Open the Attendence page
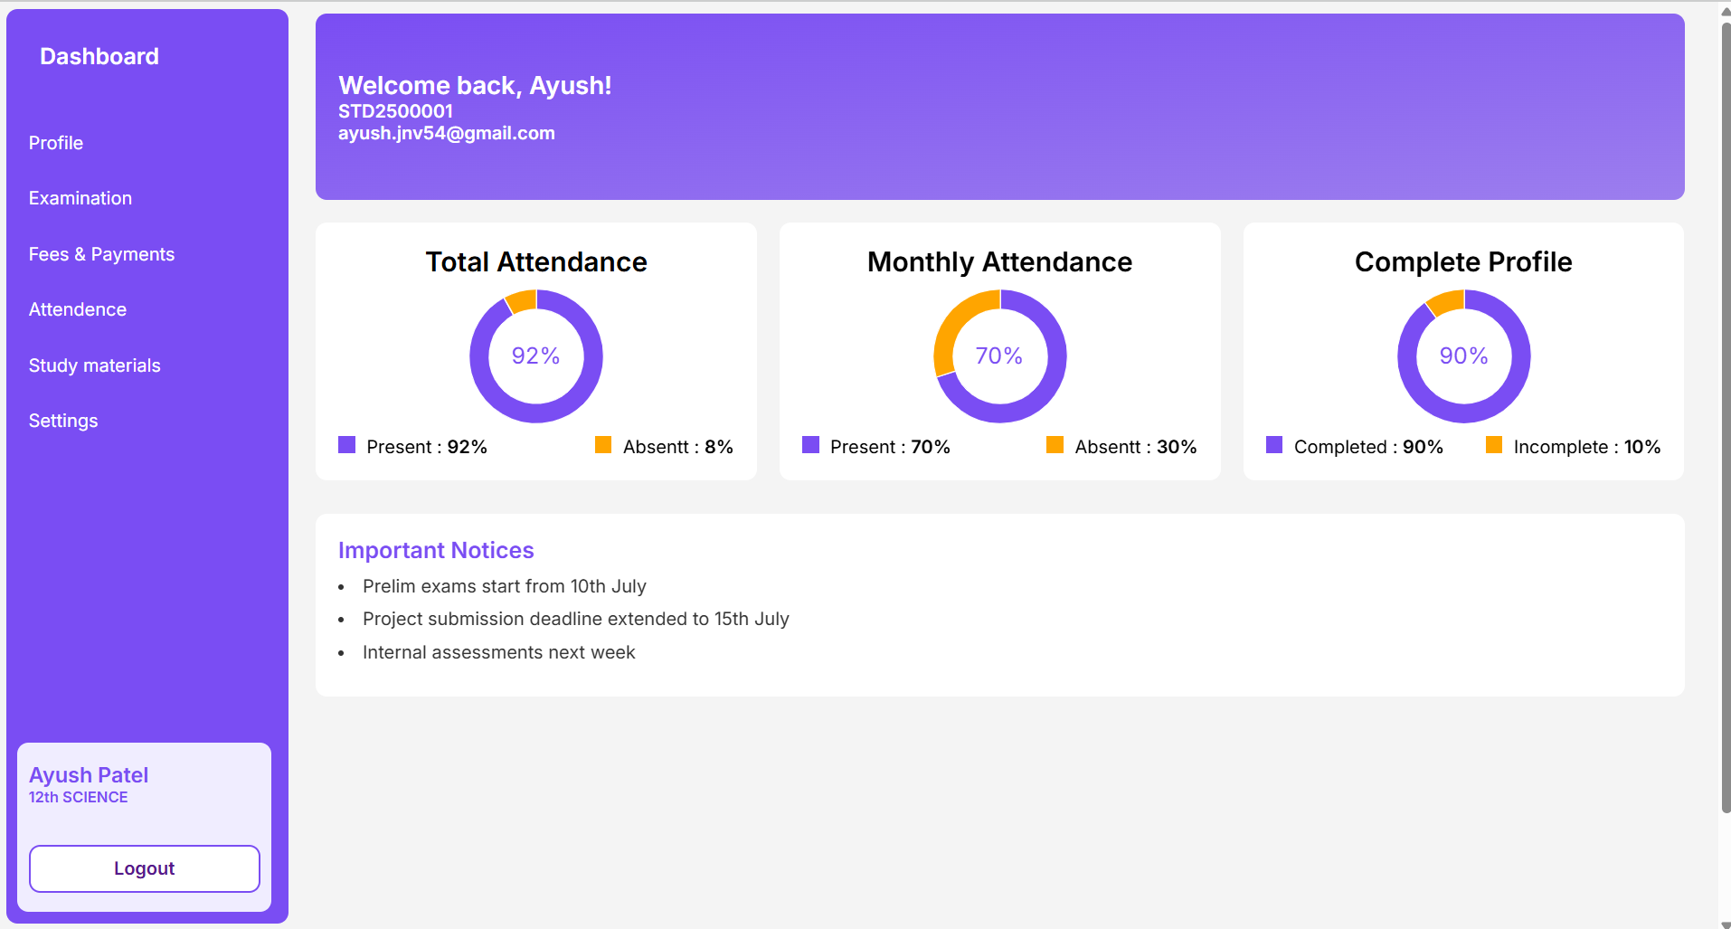 tap(77, 308)
